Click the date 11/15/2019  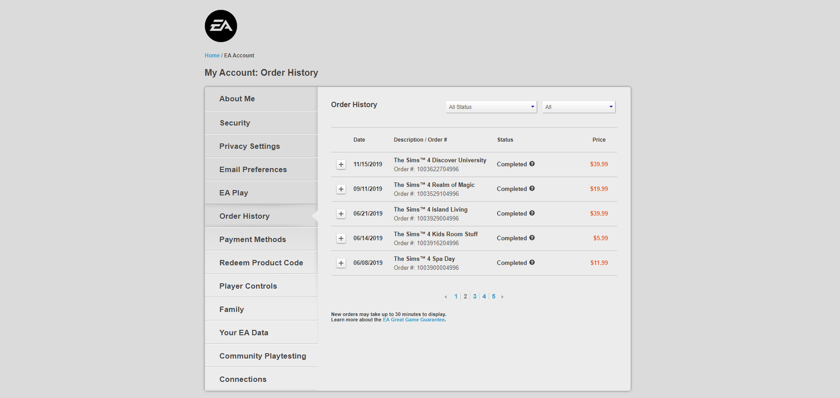(x=368, y=164)
